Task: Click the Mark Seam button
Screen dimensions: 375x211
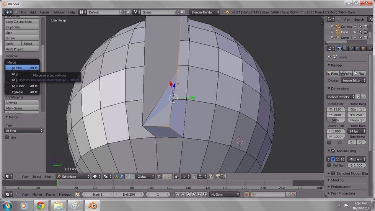Action: tap(21, 108)
